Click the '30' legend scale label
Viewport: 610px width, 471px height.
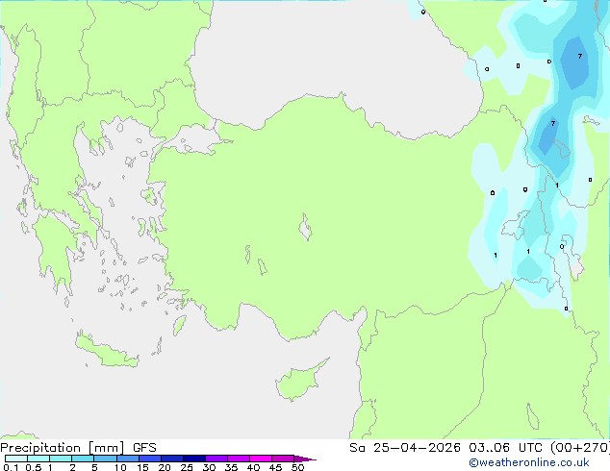pos(209,467)
